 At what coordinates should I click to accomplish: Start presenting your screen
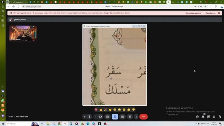[x=122, y=117]
